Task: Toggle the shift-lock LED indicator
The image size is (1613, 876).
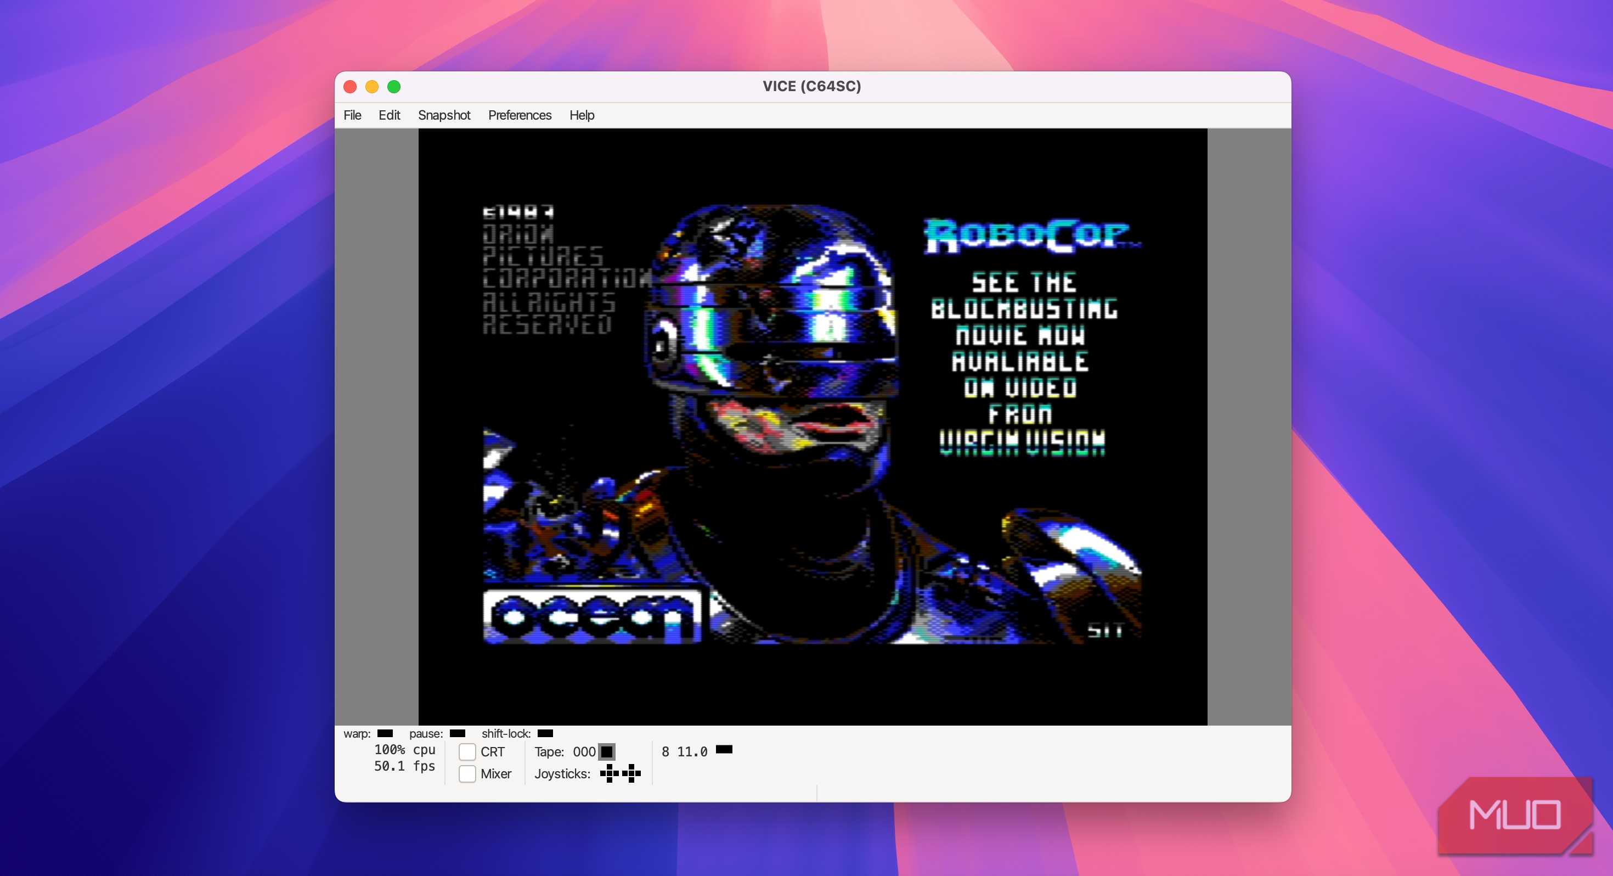Action: [545, 733]
